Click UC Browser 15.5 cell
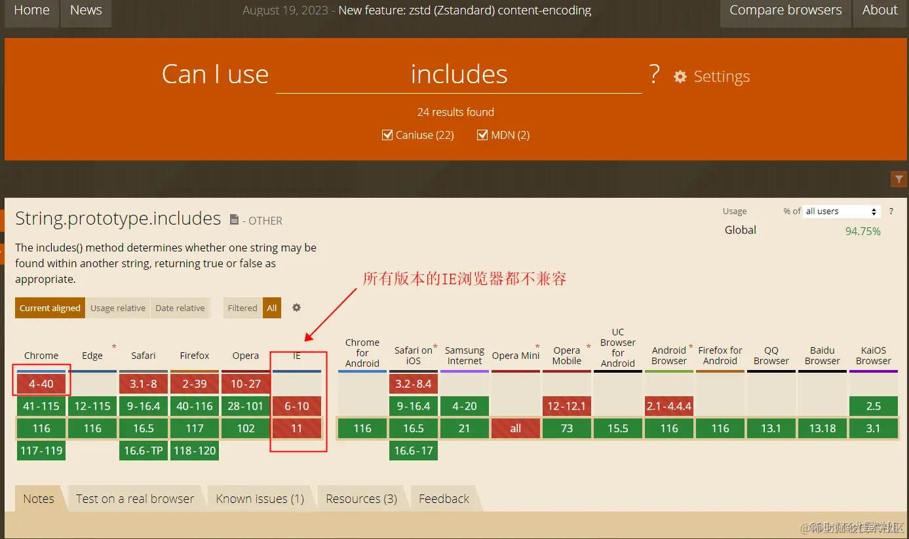909x539 pixels. tap(618, 428)
